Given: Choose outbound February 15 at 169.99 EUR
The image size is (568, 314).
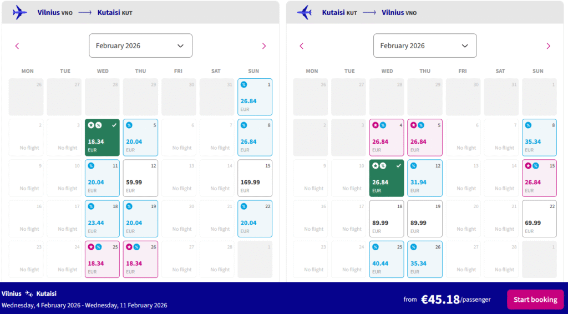Looking at the screenshot, I should click(255, 178).
